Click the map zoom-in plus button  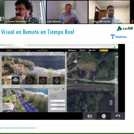(x=111, y=101)
